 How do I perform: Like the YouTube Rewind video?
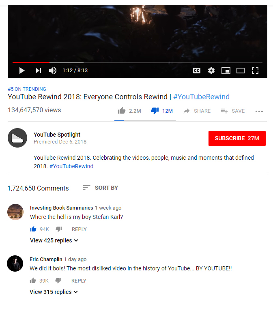(122, 111)
